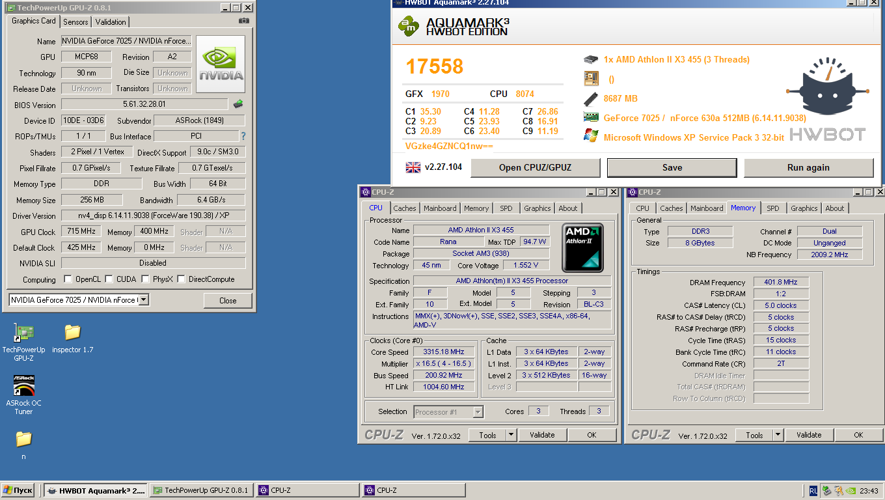Click Validate in left CPU-Z window

pos(542,435)
